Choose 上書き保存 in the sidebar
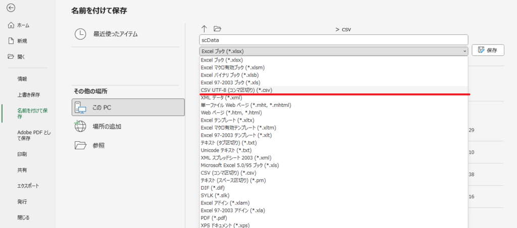This screenshot has height=228, width=517. click(28, 94)
